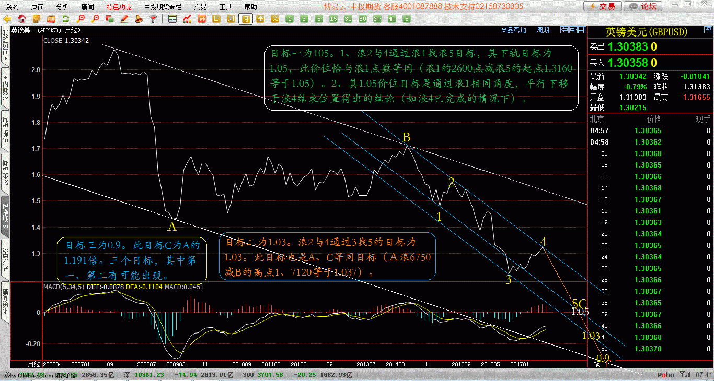
Task: Click the zoom out magnifier icon
Action: tap(96, 19)
